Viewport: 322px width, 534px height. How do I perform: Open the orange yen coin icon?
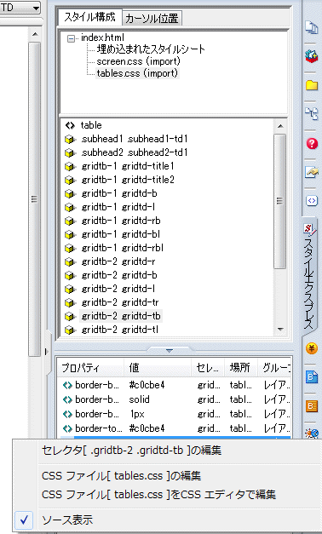[x=312, y=348]
